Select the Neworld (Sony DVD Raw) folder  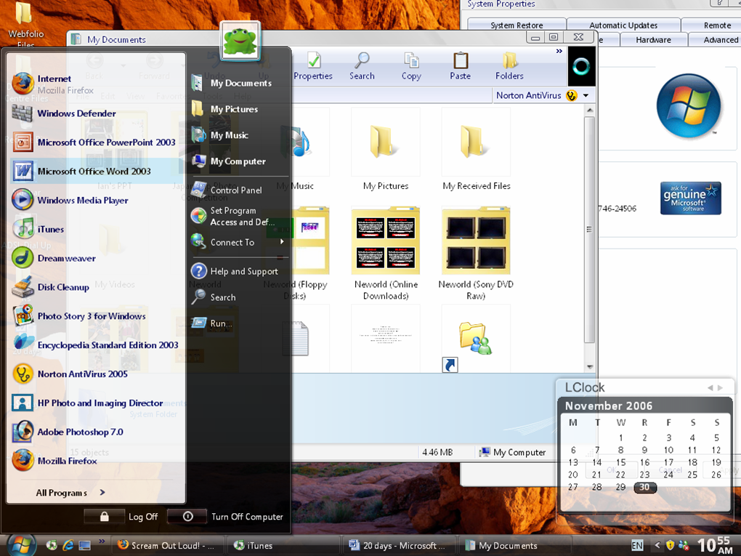point(476,254)
